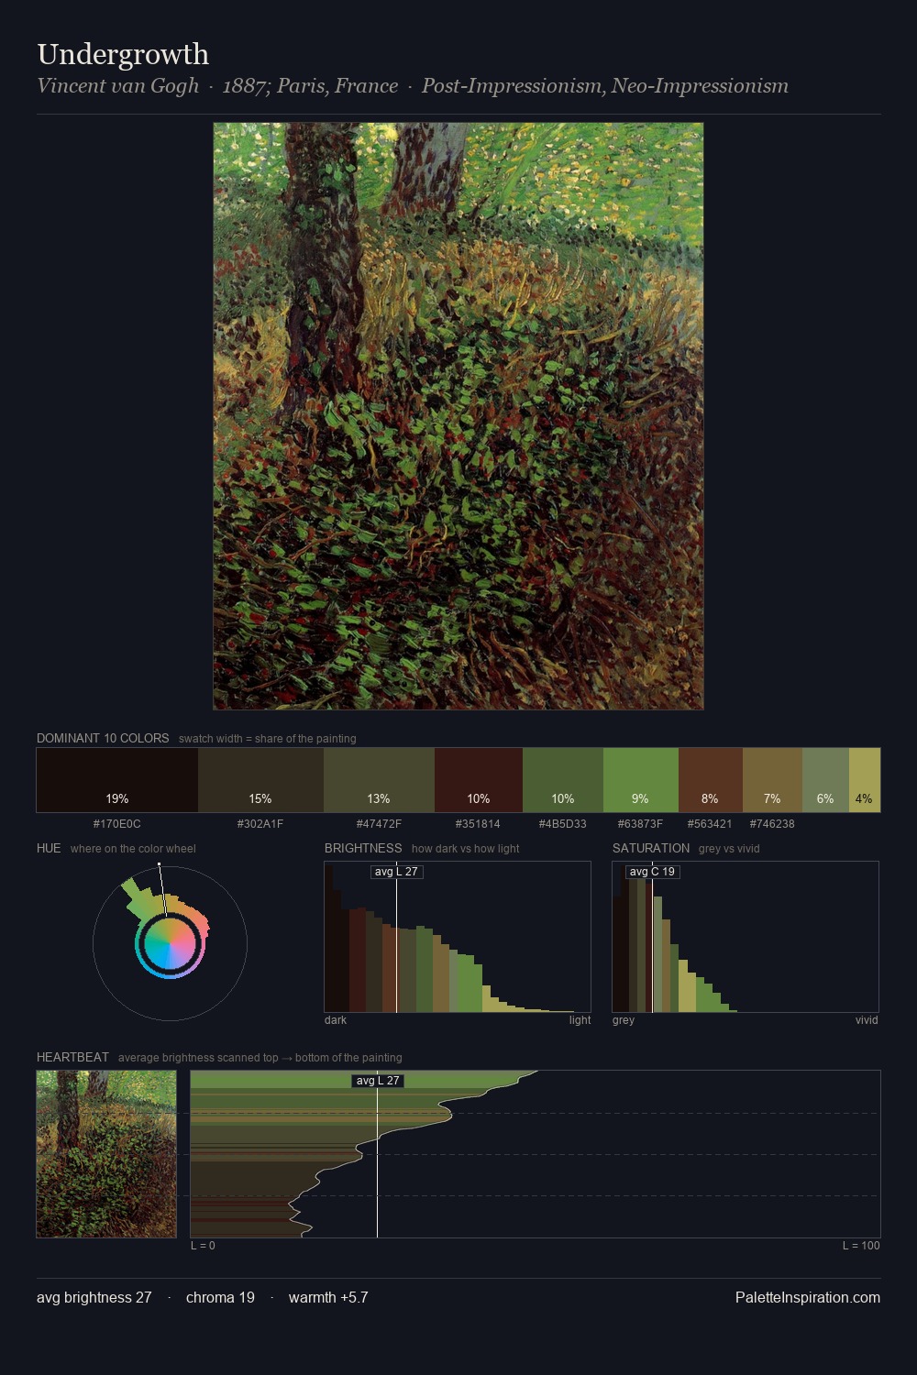Viewport: 917px width, 1375px height.
Task: Click '1887; Paris, France' text
Action: [310, 86]
